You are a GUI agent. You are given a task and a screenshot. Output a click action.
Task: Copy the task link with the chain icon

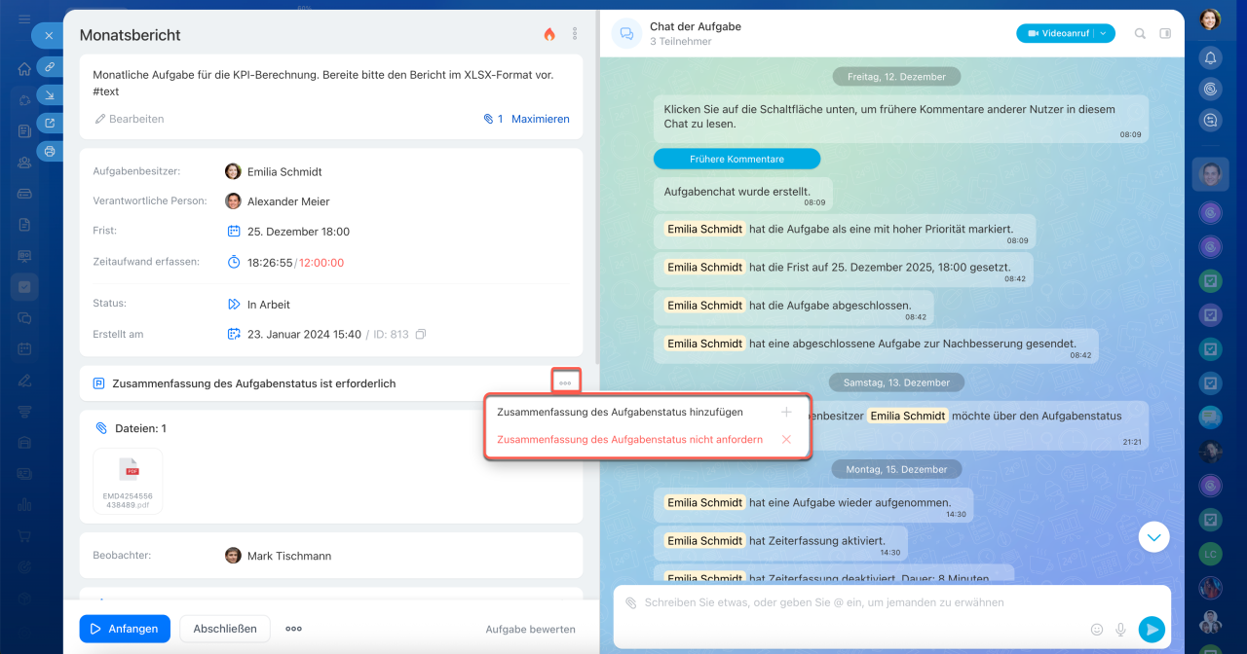50,66
